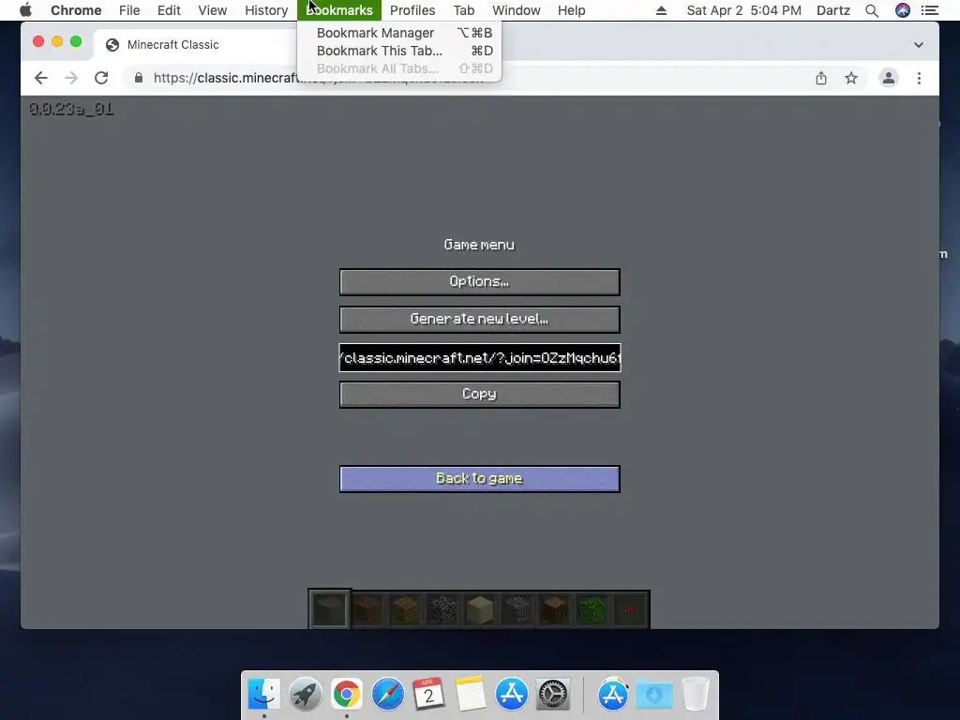
Task: Open Notes from the dock
Action: pyautogui.click(x=471, y=694)
